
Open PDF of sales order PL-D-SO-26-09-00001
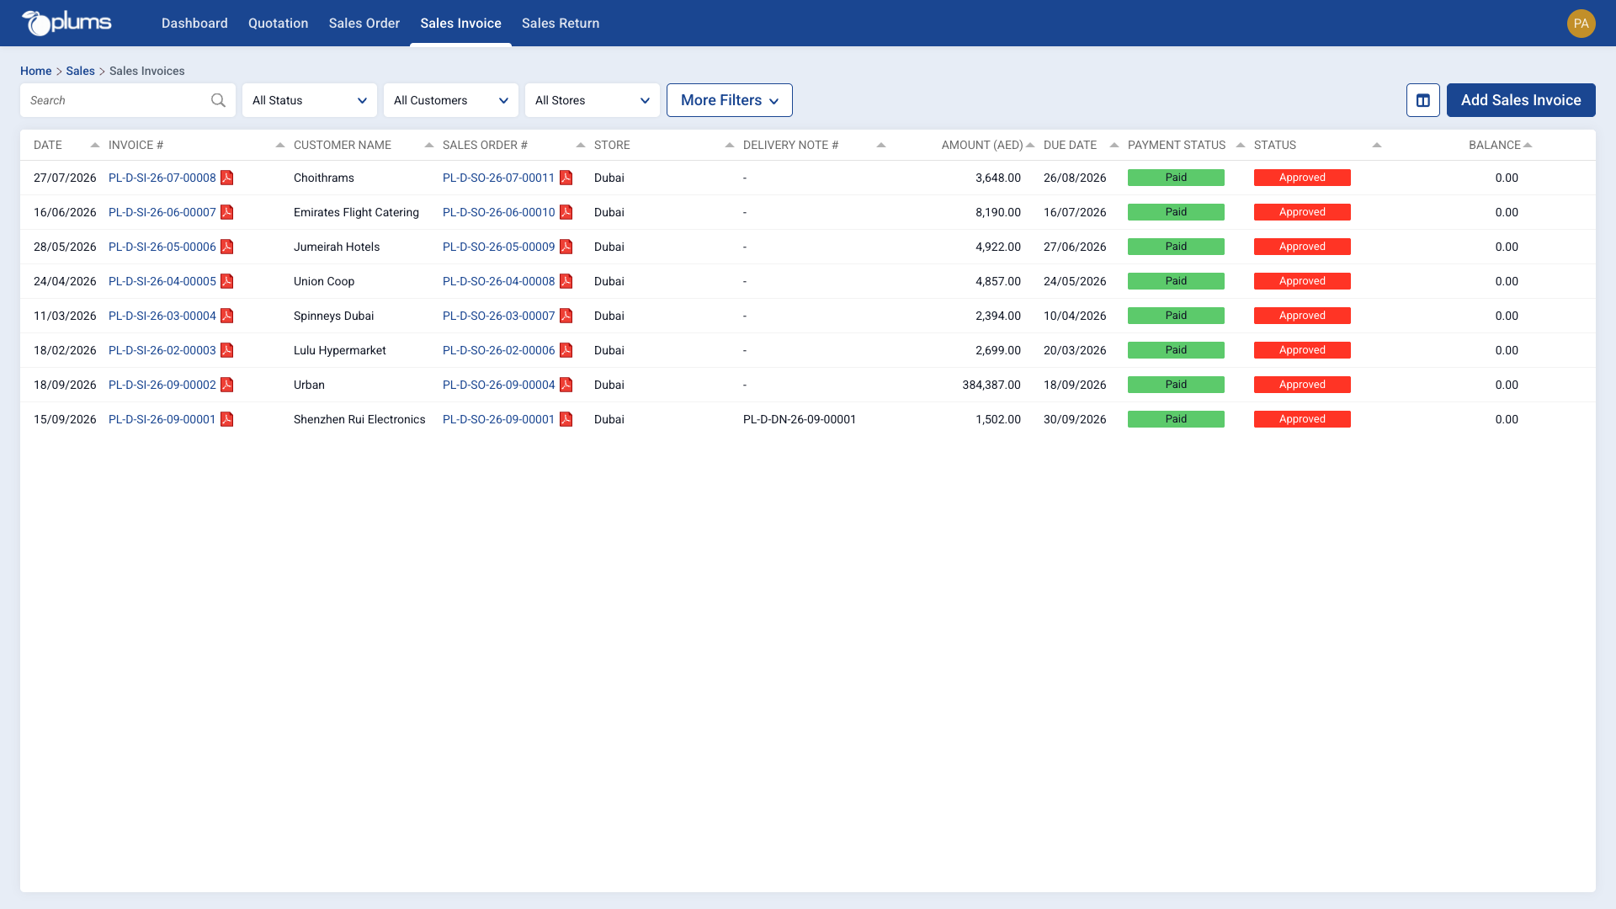pyautogui.click(x=566, y=419)
